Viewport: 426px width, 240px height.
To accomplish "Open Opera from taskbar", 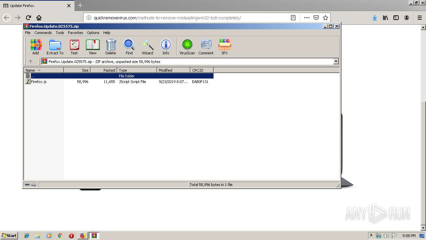I will pos(71,236).
